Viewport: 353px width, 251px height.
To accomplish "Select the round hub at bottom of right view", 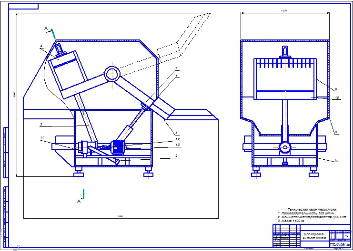I will (x=285, y=147).
